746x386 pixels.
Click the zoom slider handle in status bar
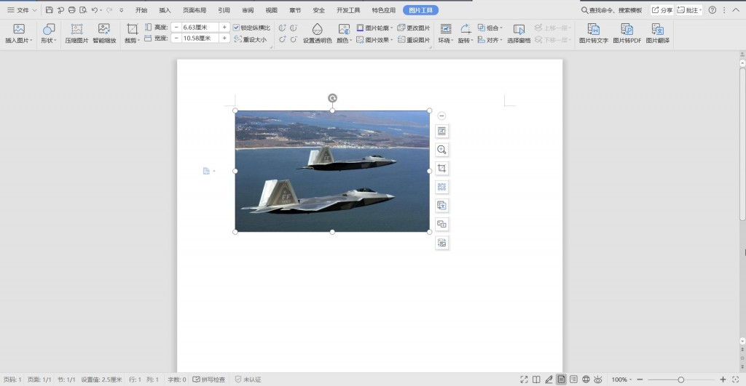pos(681,379)
